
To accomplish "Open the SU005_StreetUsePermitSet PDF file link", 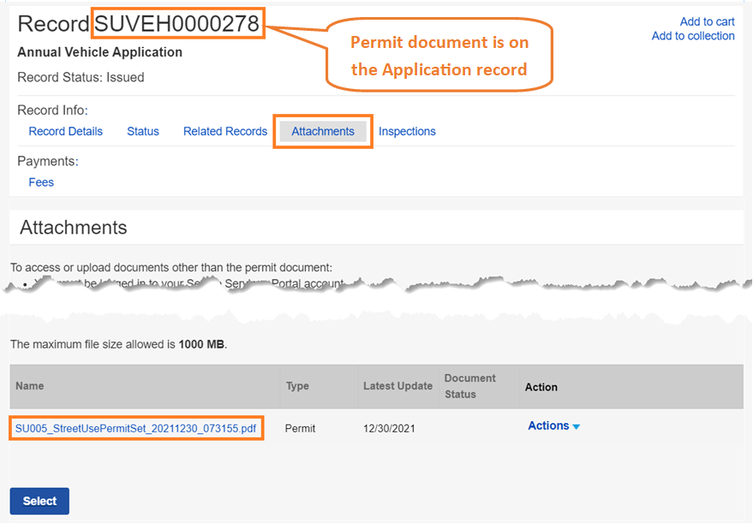I will (x=135, y=427).
